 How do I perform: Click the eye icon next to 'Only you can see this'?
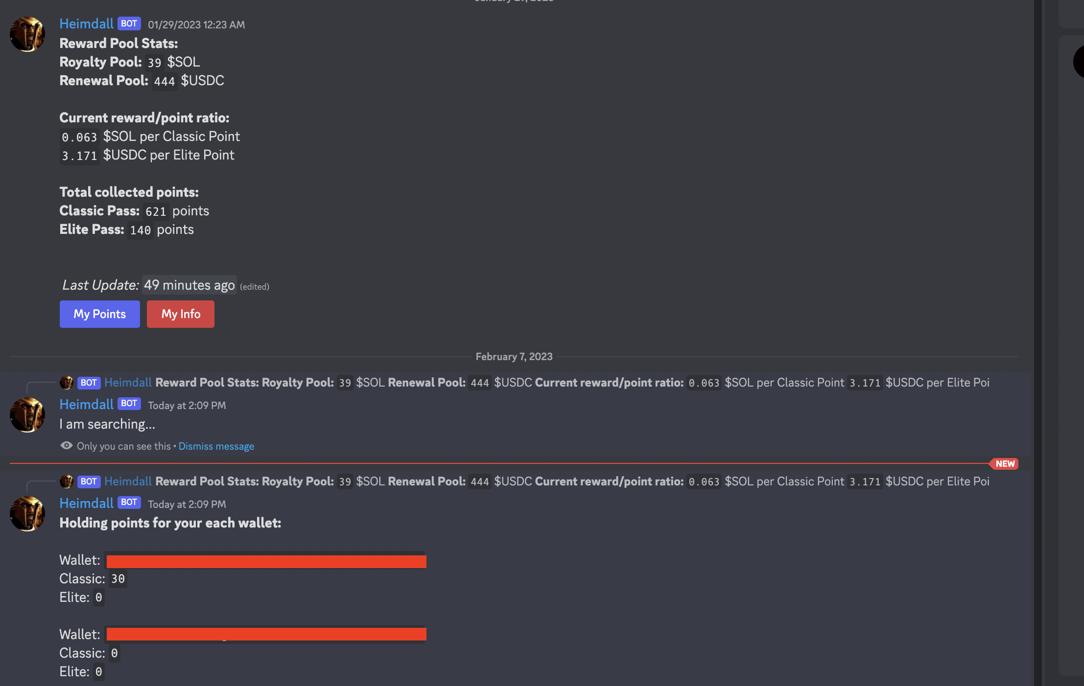point(66,446)
